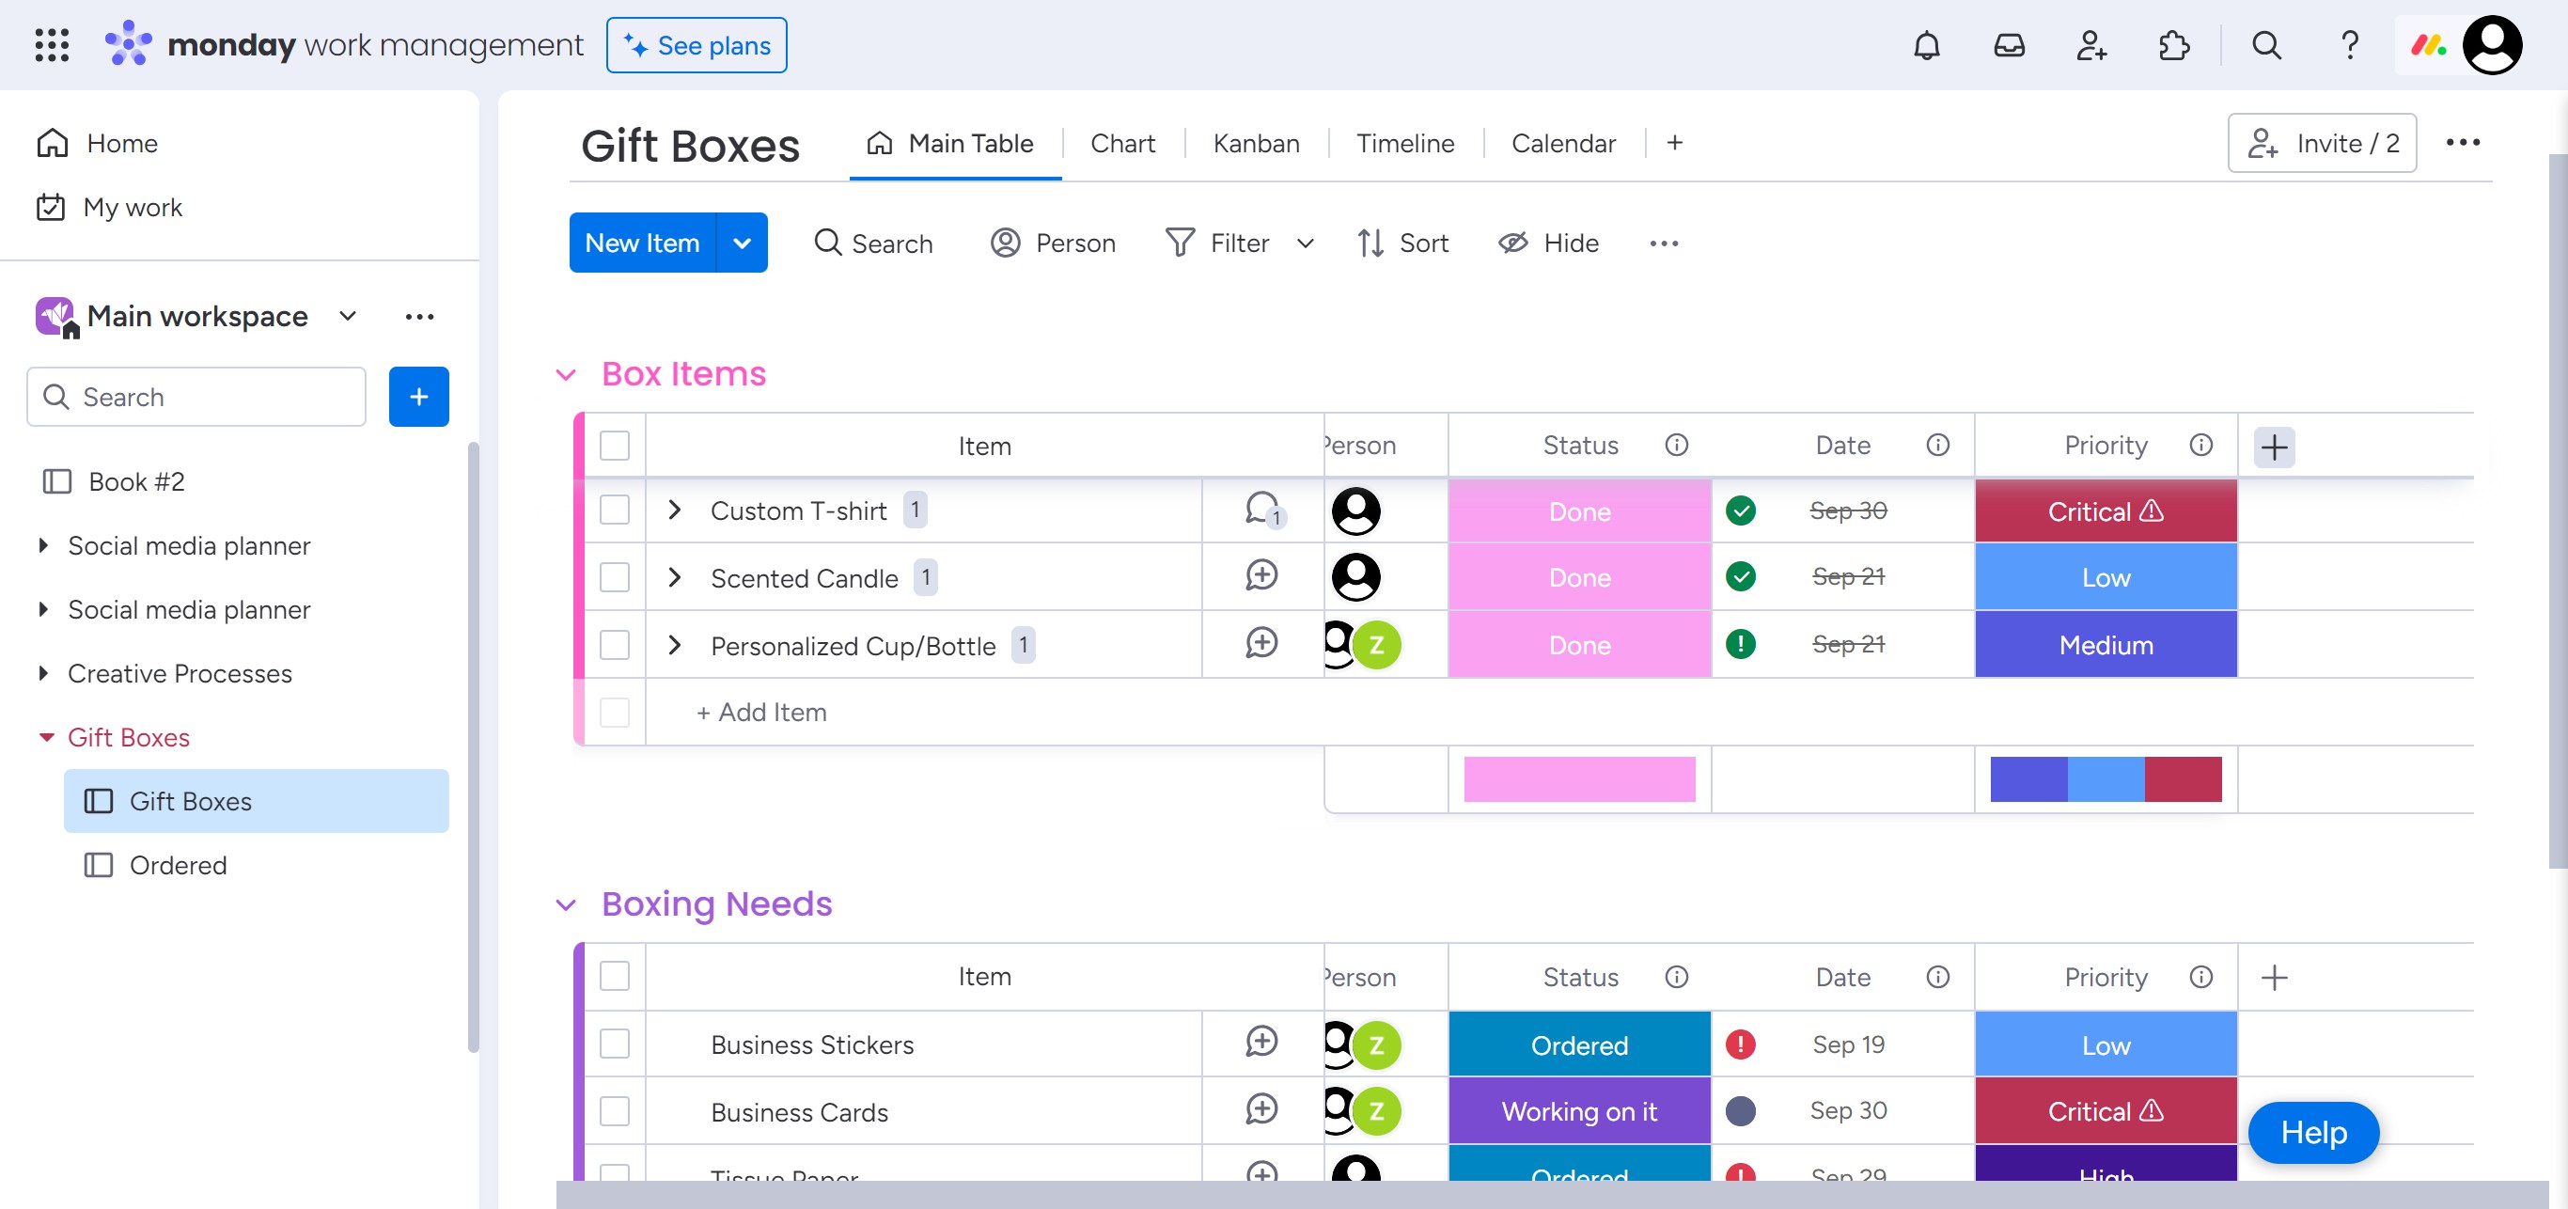Open the inbox tray icon

coord(2009,46)
